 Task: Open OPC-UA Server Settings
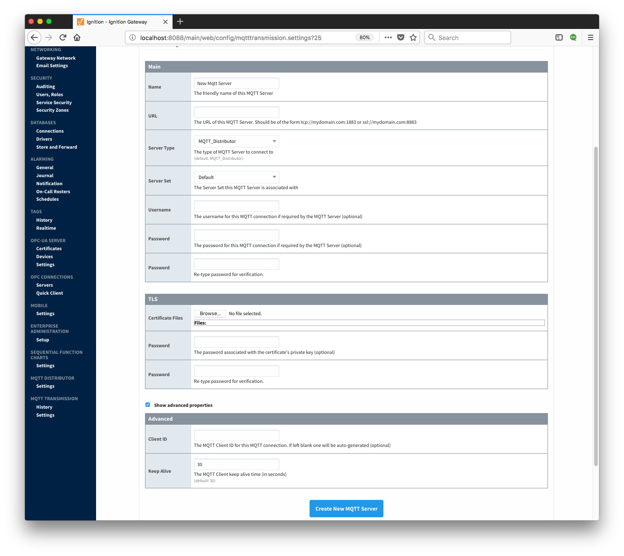point(45,264)
